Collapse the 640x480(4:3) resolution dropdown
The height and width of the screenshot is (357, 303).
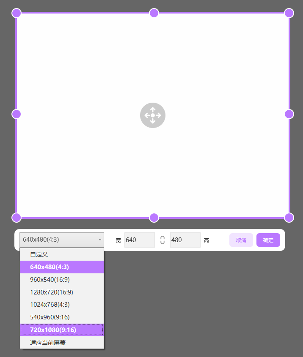point(62,240)
